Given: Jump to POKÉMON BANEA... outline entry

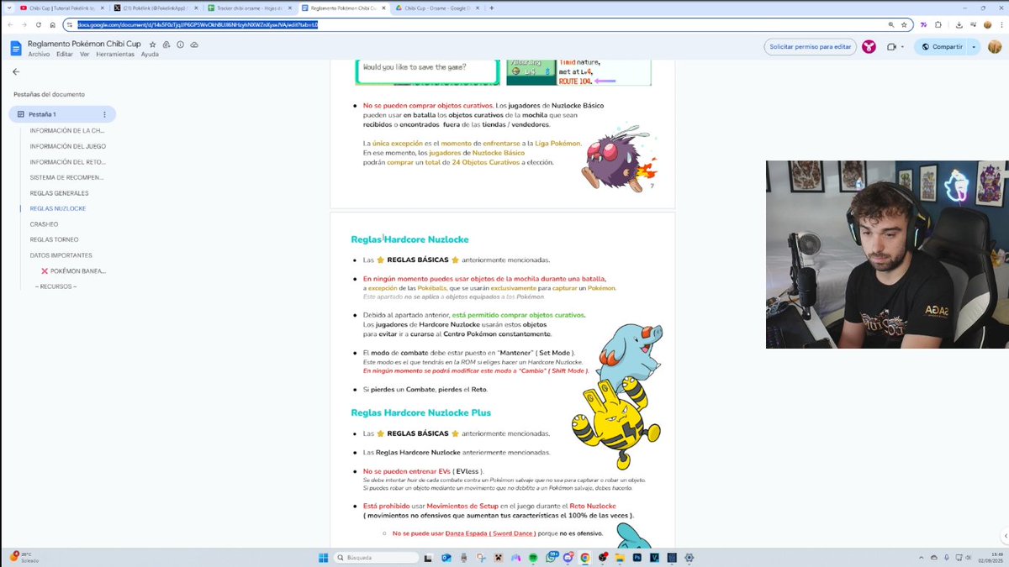Looking at the screenshot, I should [x=73, y=270].
